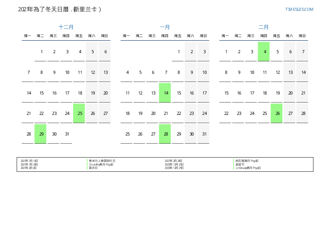Click the 一月 month heading
Viewport: 330px width, 234px height.
pyautogui.click(x=165, y=27)
